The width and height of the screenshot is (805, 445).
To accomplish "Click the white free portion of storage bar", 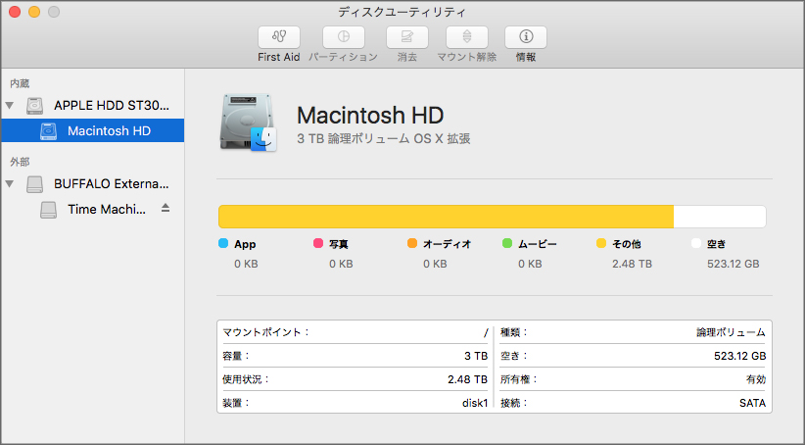I will pos(720,217).
